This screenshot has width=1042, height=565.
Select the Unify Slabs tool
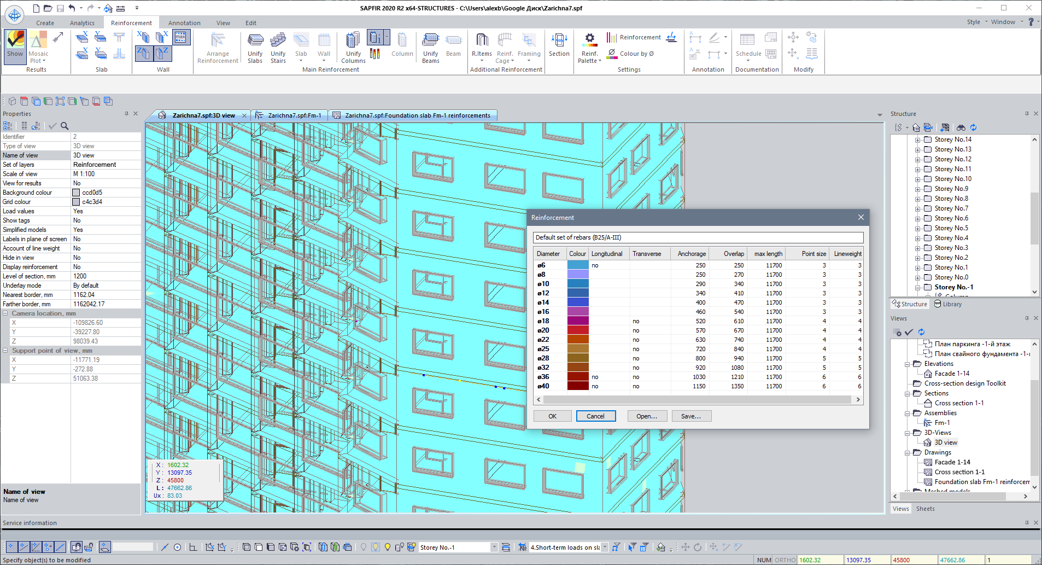click(255, 46)
